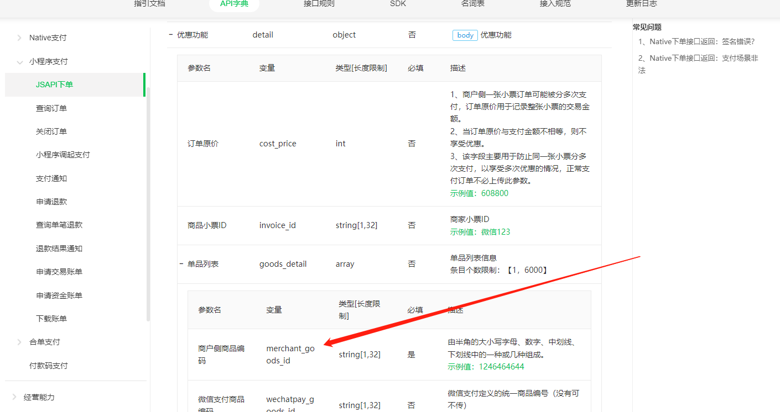Open 付款码支付 in the sidebar
Image resolution: width=780 pixels, height=412 pixels.
49,366
